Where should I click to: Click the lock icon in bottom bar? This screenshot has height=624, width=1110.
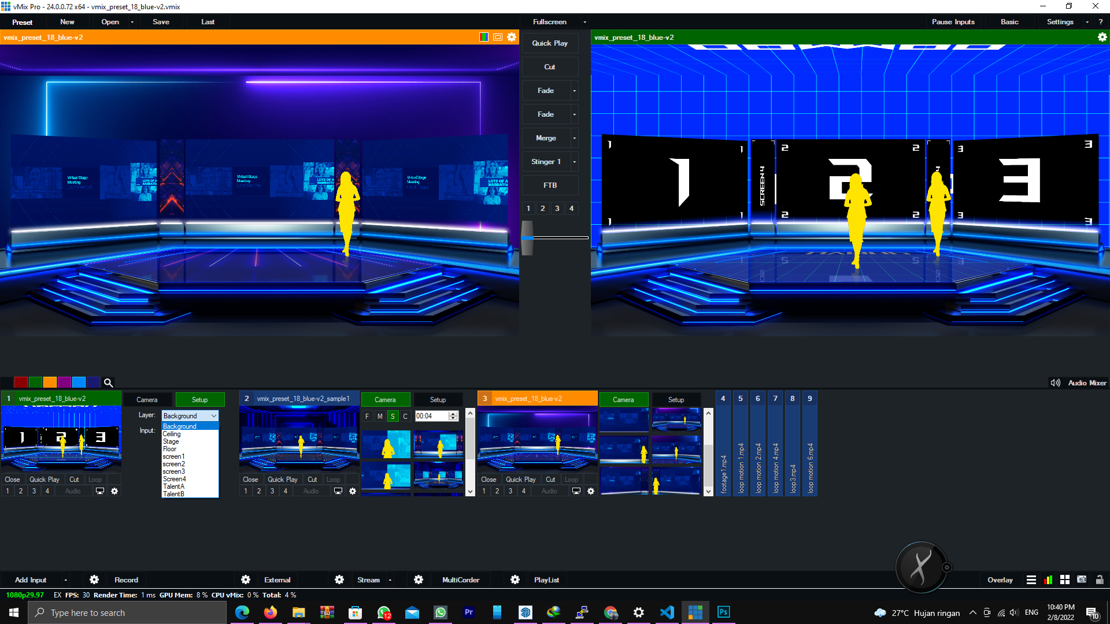coord(1100,580)
